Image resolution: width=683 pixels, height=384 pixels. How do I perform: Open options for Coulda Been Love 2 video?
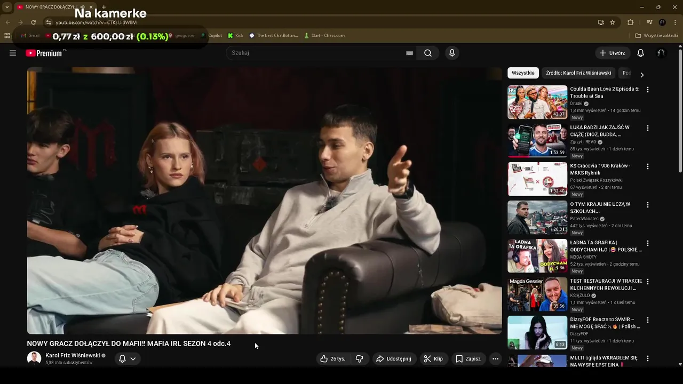click(x=648, y=90)
